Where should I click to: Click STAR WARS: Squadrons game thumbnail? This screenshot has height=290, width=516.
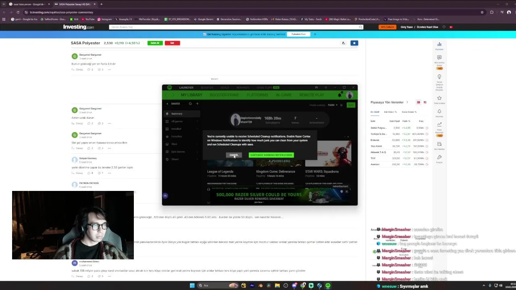[x=328, y=154]
